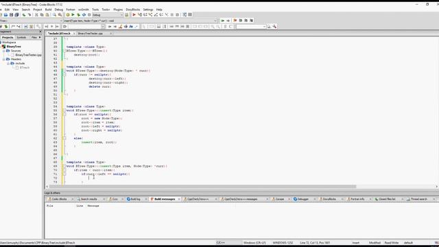Abort the build with the stop icon
The width and height of the screenshot is (439, 247).
coord(89,15)
